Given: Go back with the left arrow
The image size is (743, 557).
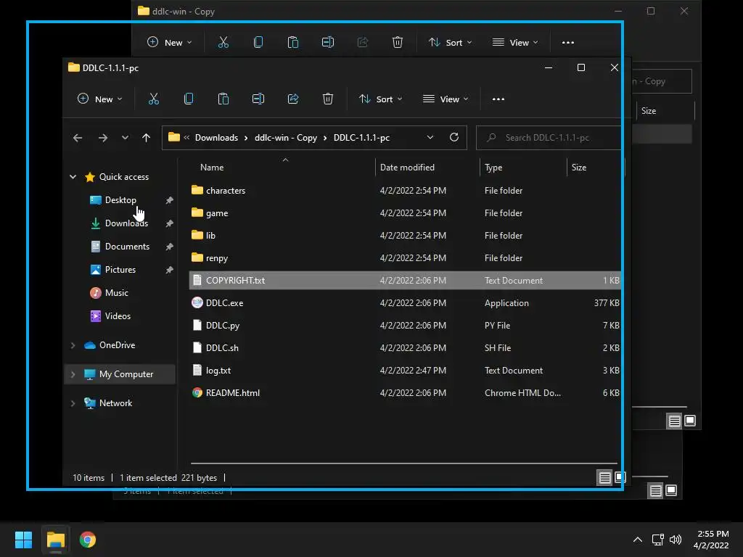Looking at the screenshot, I should tap(78, 138).
